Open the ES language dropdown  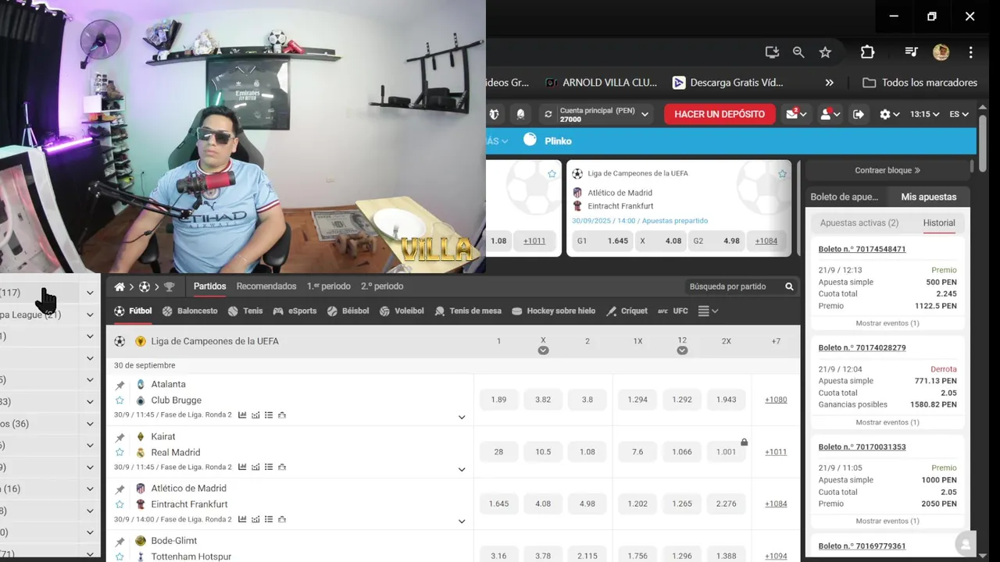(959, 114)
